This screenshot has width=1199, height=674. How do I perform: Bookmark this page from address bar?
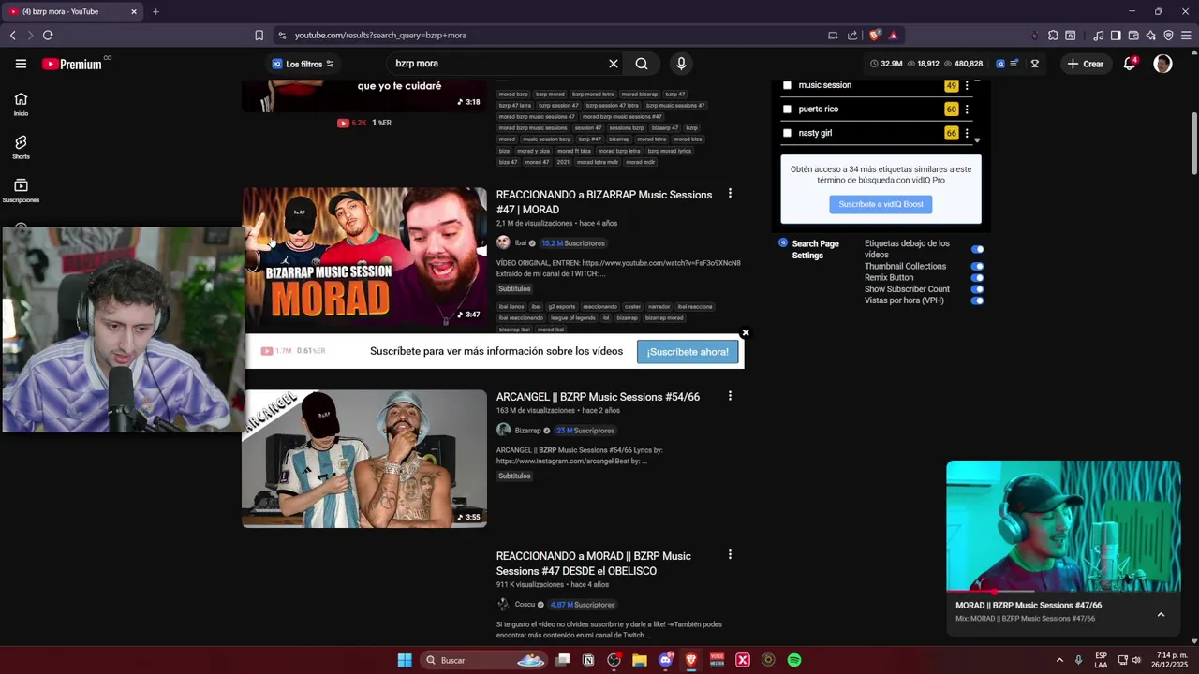(x=259, y=36)
